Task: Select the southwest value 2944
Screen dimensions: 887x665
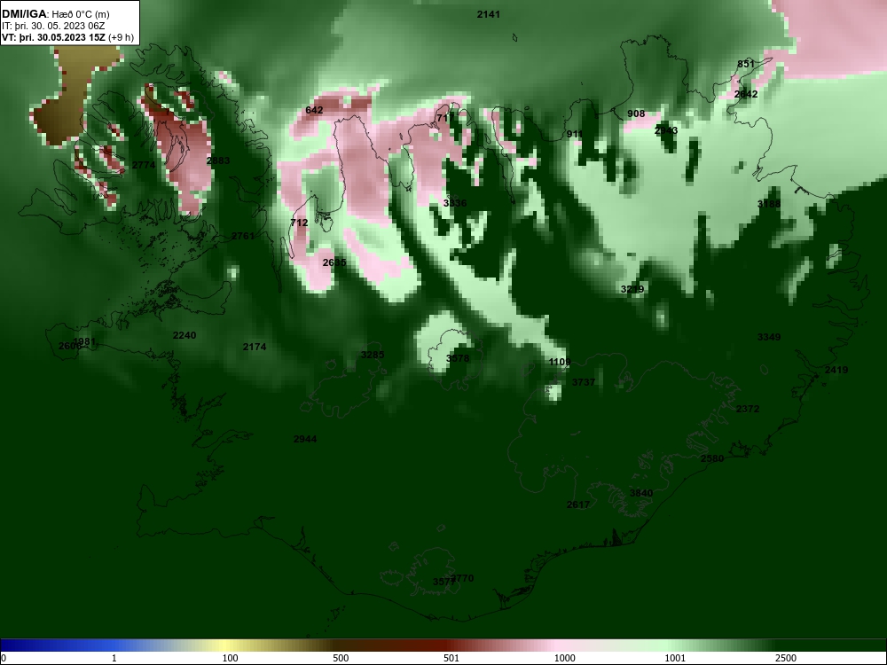Action: 305,439
